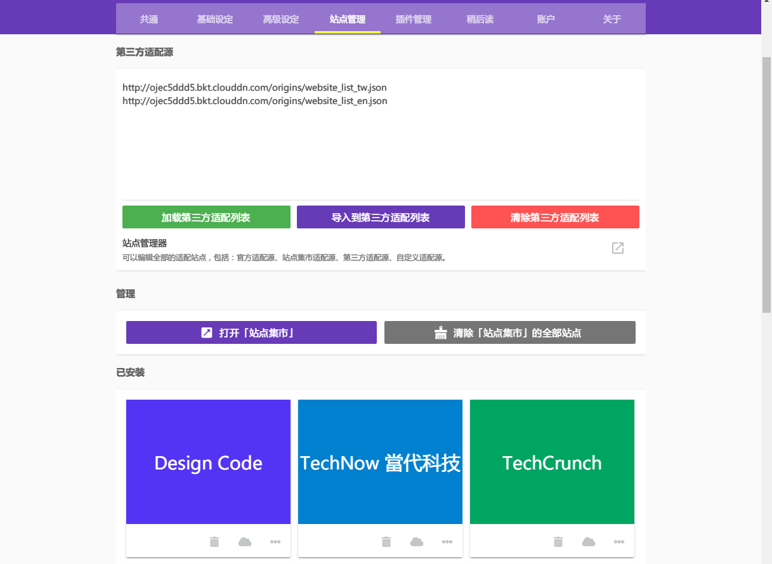Click the website_list_en.json URL line
The height and width of the screenshot is (564, 772).
point(255,101)
